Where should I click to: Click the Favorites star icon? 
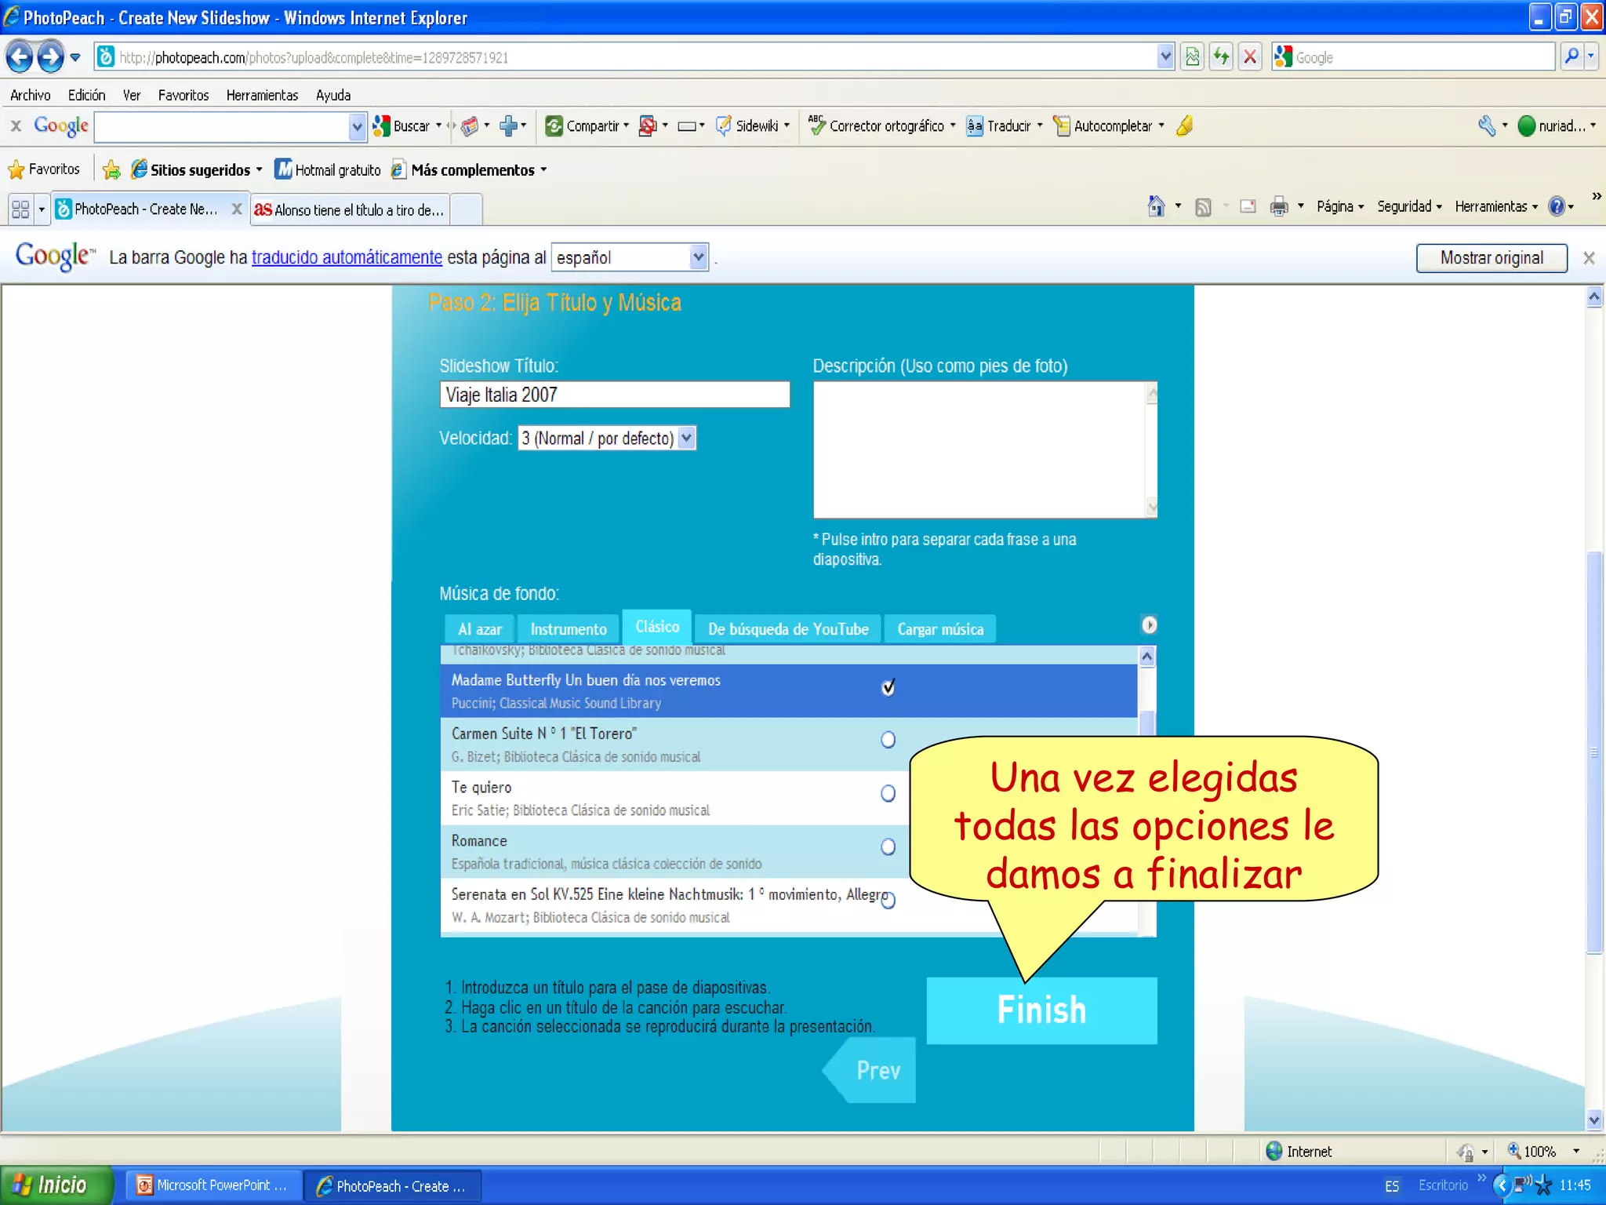[x=16, y=169]
